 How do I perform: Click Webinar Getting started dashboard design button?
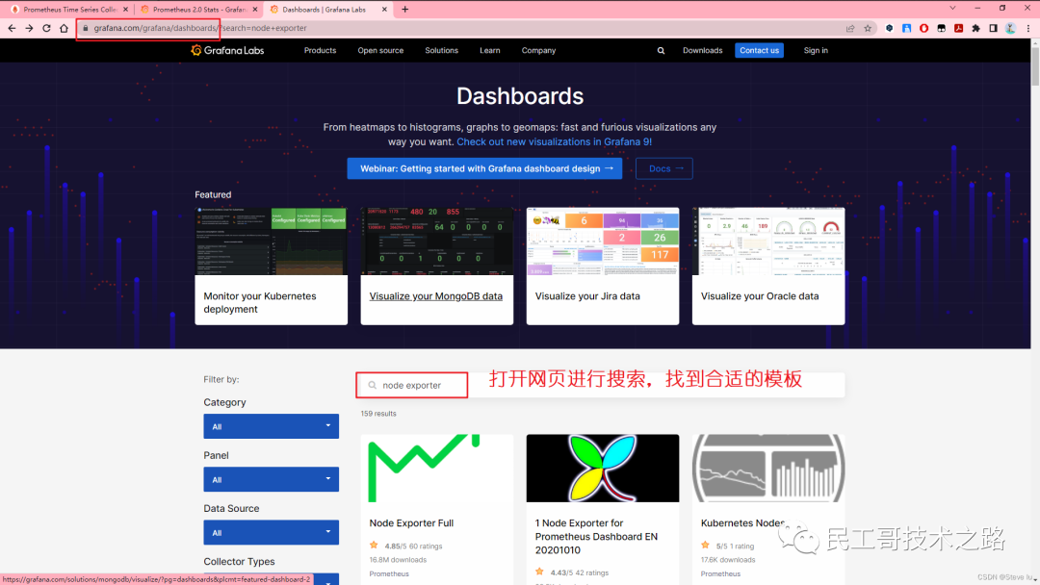click(x=484, y=168)
